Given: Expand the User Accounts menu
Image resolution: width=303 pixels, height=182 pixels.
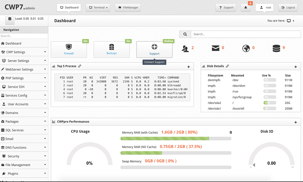Looking at the screenshot, I should pyautogui.click(x=24, y=104).
